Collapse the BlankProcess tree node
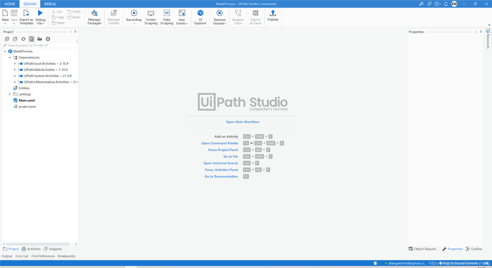The image size is (492, 268). (x=5, y=51)
